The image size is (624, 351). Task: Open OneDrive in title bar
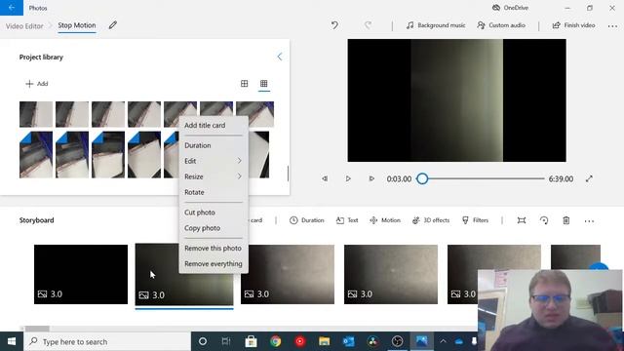pyautogui.click(x=510, y=8)
